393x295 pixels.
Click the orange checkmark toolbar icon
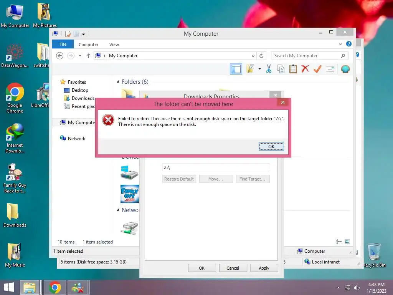point(317,69)
